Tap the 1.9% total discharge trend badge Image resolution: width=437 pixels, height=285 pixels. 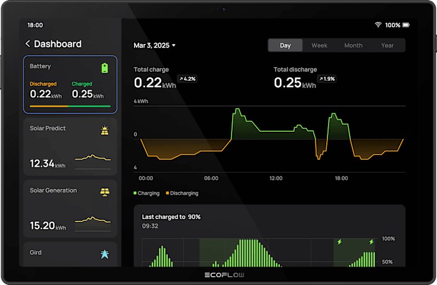pyautogui.click(x=327, y=79)
